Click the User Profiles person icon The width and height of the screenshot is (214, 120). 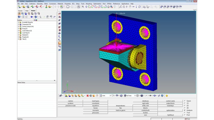click(x=46, y=7)
